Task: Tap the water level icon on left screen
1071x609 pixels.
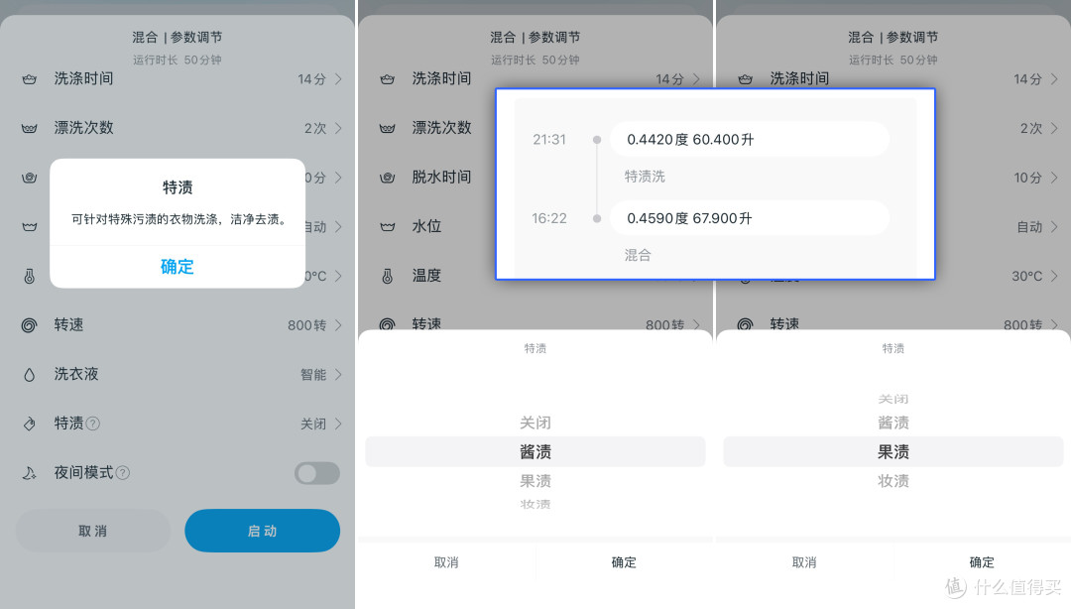Action: tap(30, 227)
